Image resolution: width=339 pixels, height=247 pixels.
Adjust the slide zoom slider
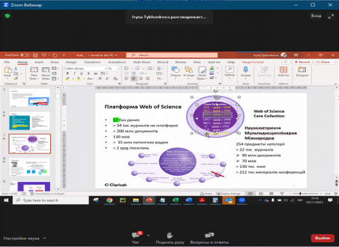click(300, 193)
